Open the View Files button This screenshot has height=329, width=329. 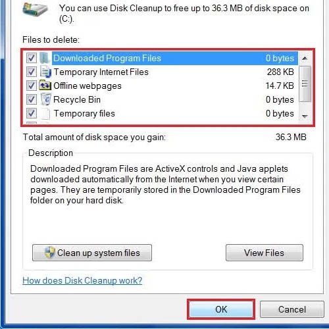click(265, 253)
